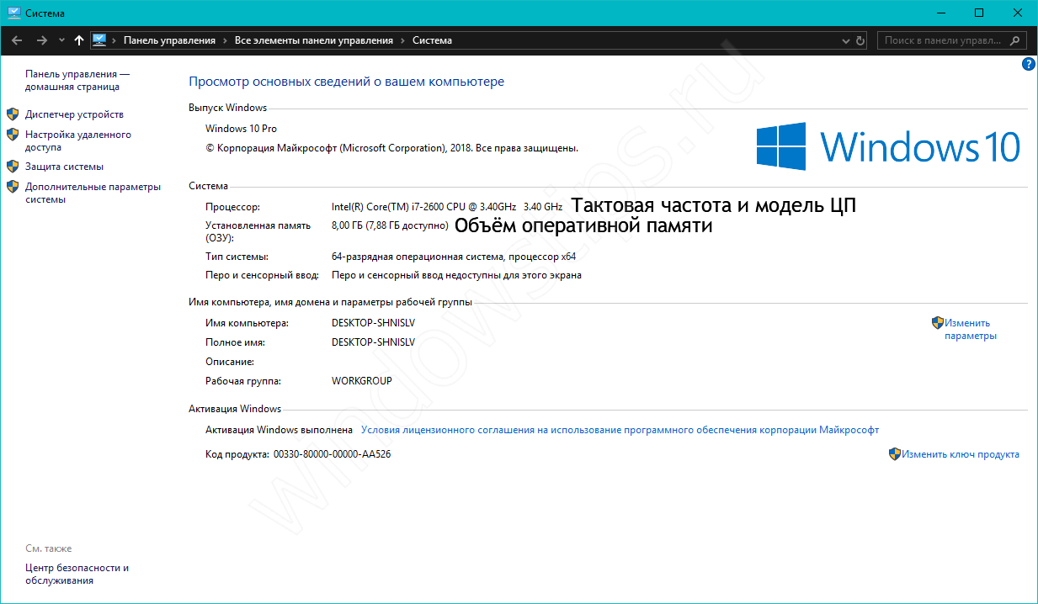Click the Поиск в панели управления field
1038x604 pixels.
(943, 40)
